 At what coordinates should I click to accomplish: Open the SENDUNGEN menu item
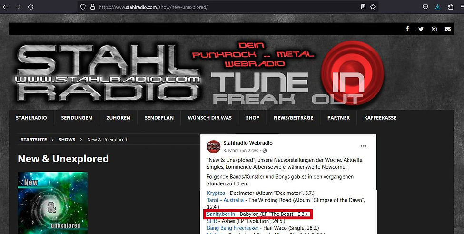click(76, 118)
